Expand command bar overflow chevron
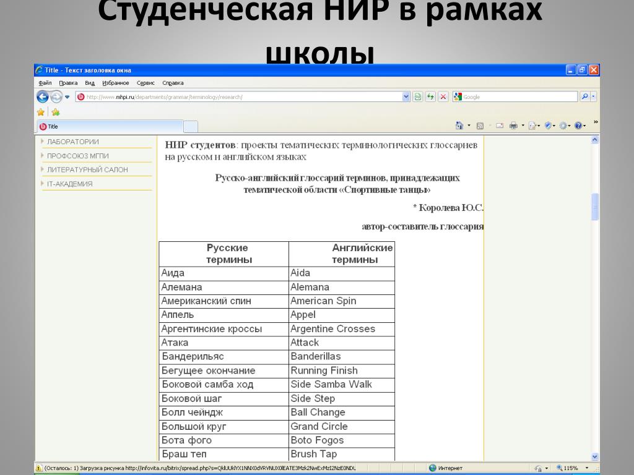The width and height of the screenshot is (634, 475). 595,122
